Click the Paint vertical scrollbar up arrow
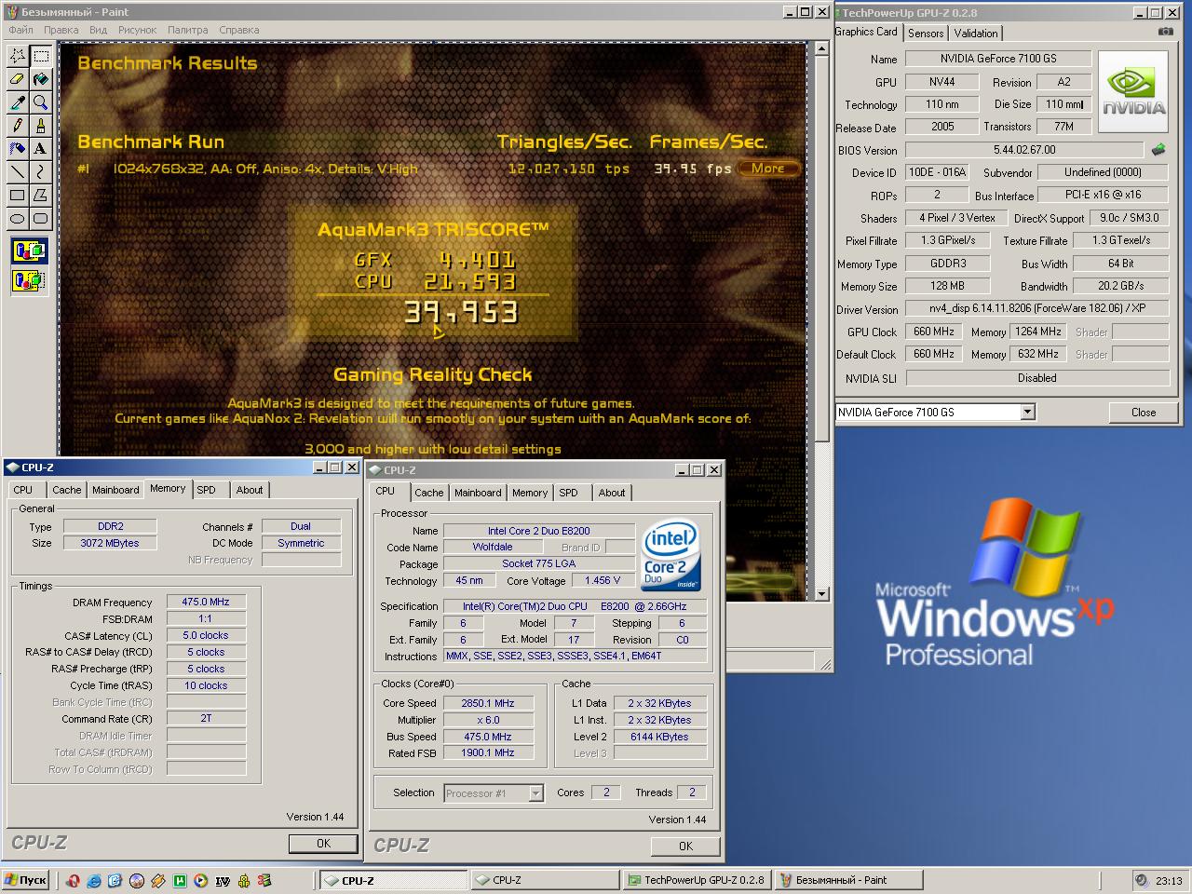Image resolution: width=1192 pixels, height=894 pixels. tap(821, 50)
